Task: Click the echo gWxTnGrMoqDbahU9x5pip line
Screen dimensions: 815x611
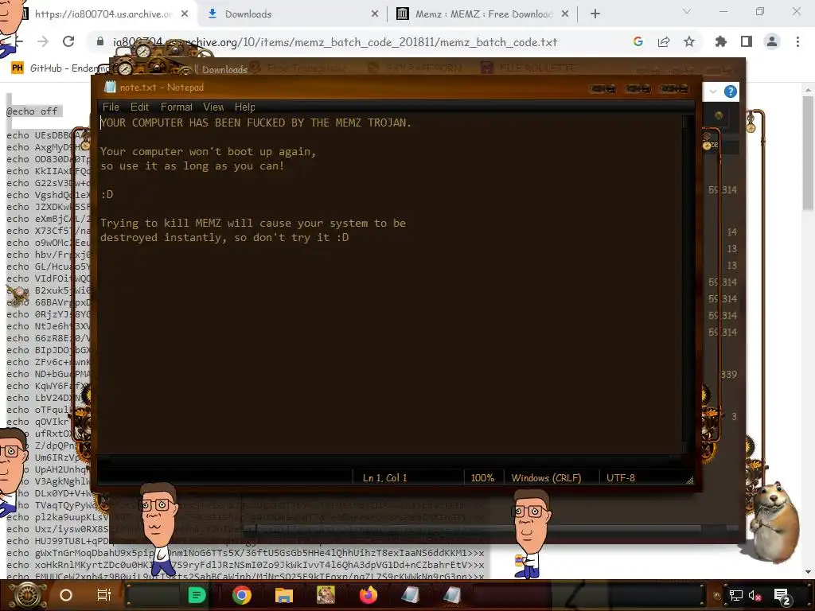Action: (x=245, y=553)
